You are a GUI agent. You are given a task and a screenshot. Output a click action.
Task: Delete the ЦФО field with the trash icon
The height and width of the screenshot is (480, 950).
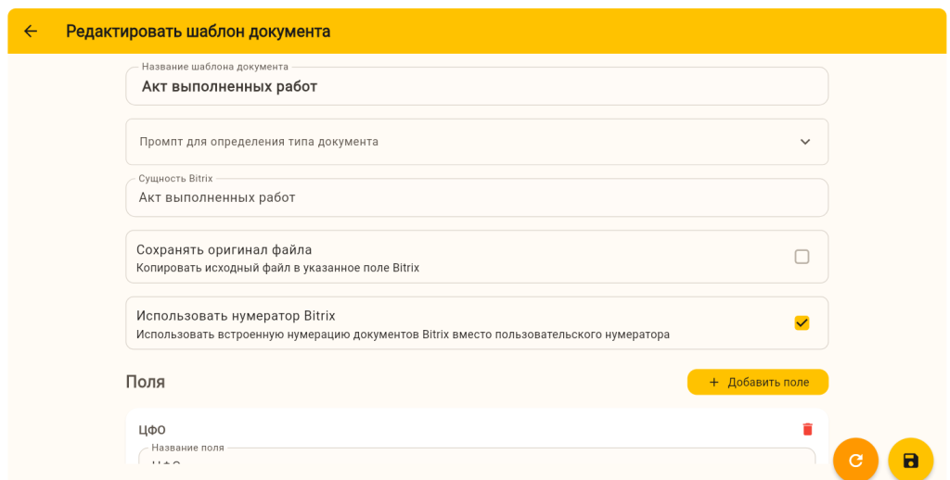pos(807,429)
